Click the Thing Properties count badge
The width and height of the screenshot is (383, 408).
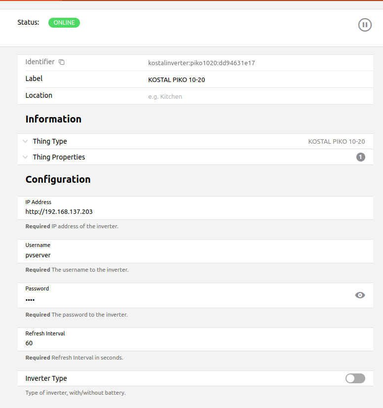pyautogui.click(x=361, y=157)
